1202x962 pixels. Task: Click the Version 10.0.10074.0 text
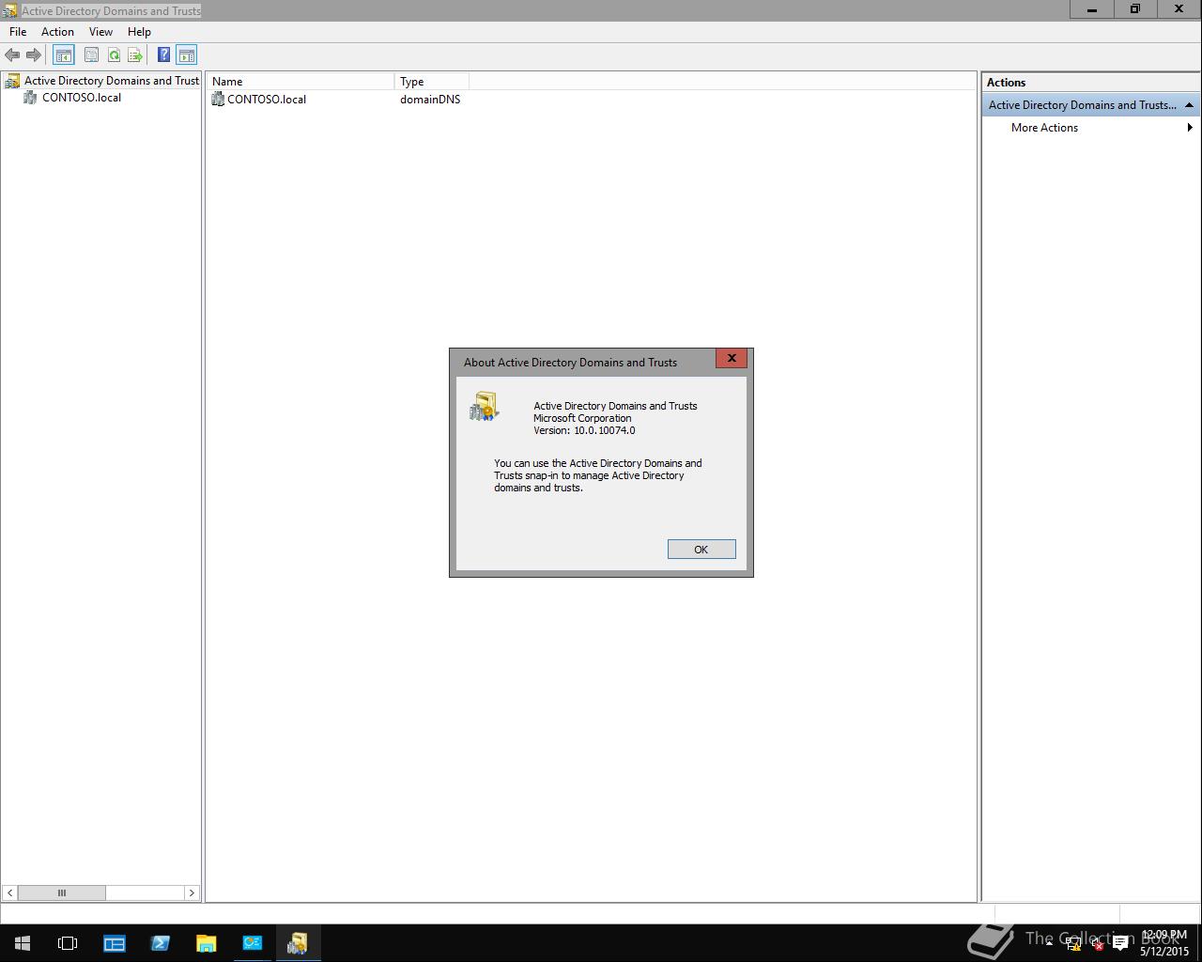(584, 430)
